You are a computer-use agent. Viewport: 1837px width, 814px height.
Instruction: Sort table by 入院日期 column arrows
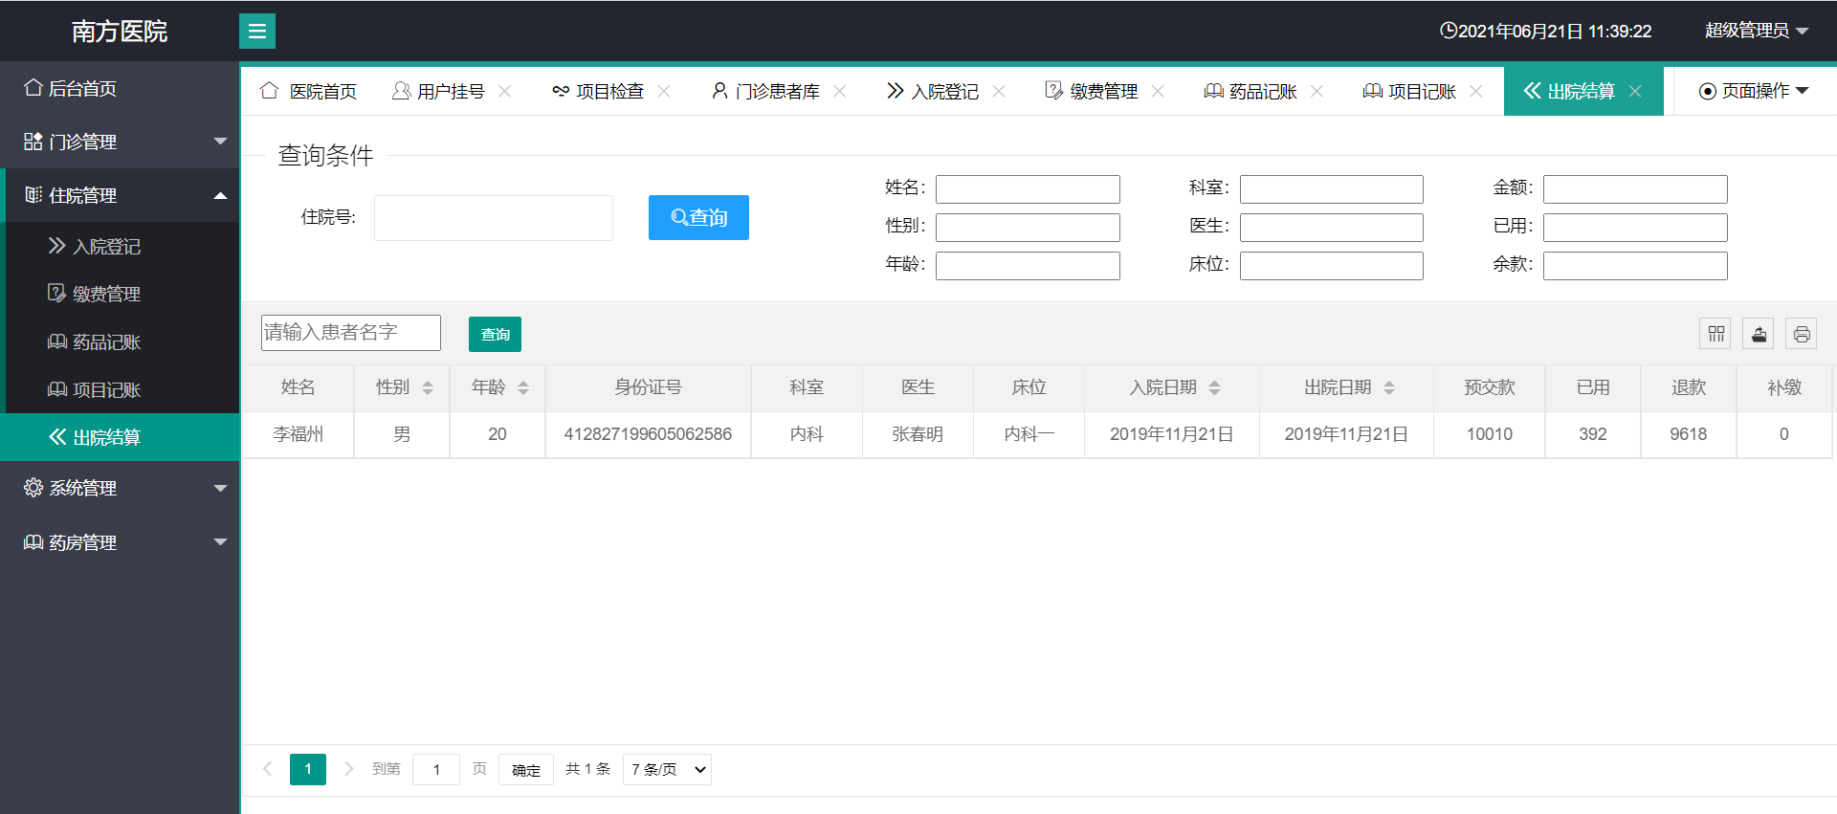point(1215,387)
